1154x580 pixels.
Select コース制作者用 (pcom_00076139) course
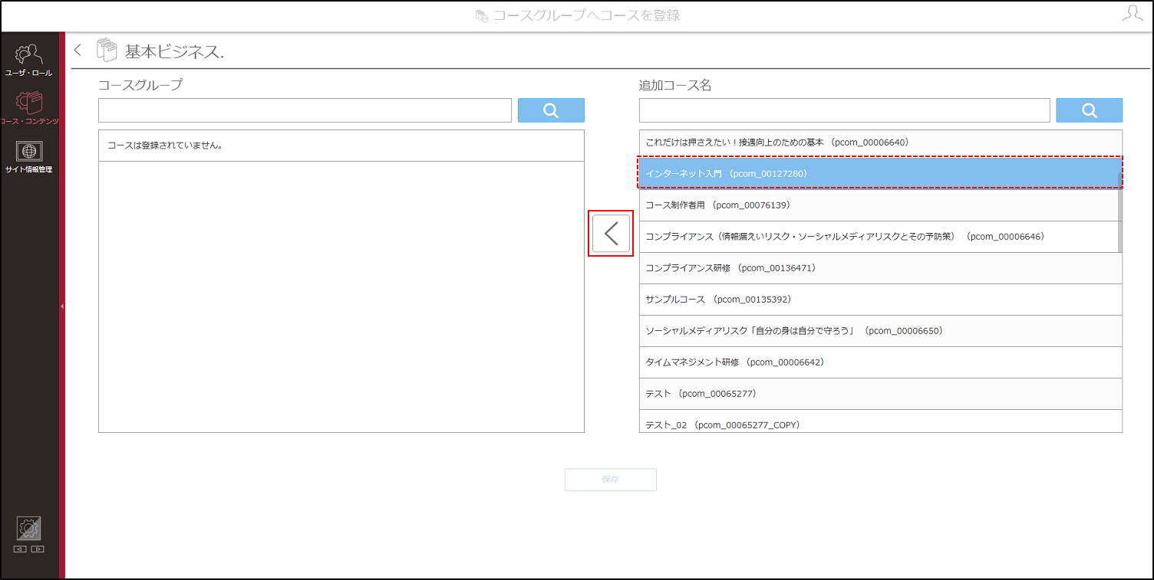880,205
